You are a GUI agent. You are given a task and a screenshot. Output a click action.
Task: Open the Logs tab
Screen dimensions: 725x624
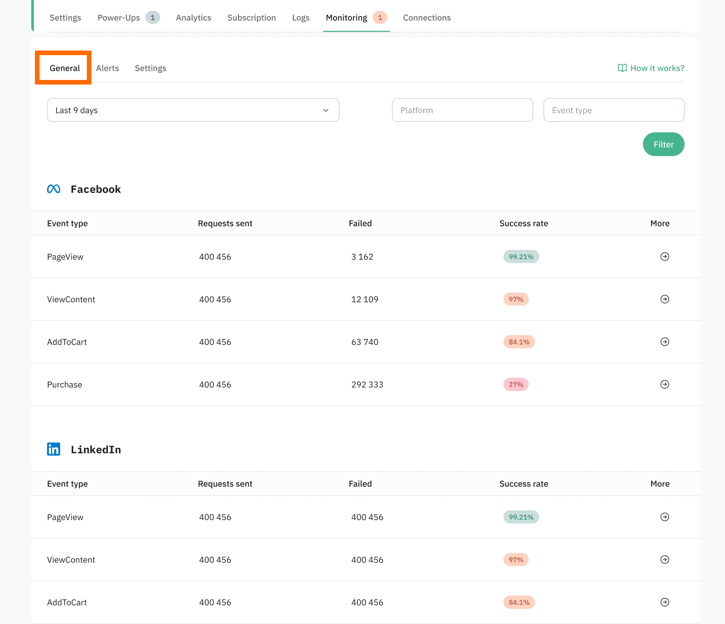tap(301, 18)
